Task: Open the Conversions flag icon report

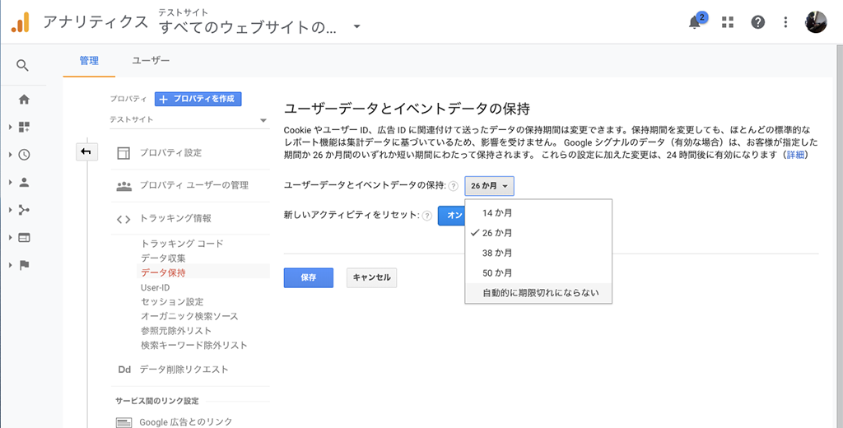Action: click(x=24, y=265)
